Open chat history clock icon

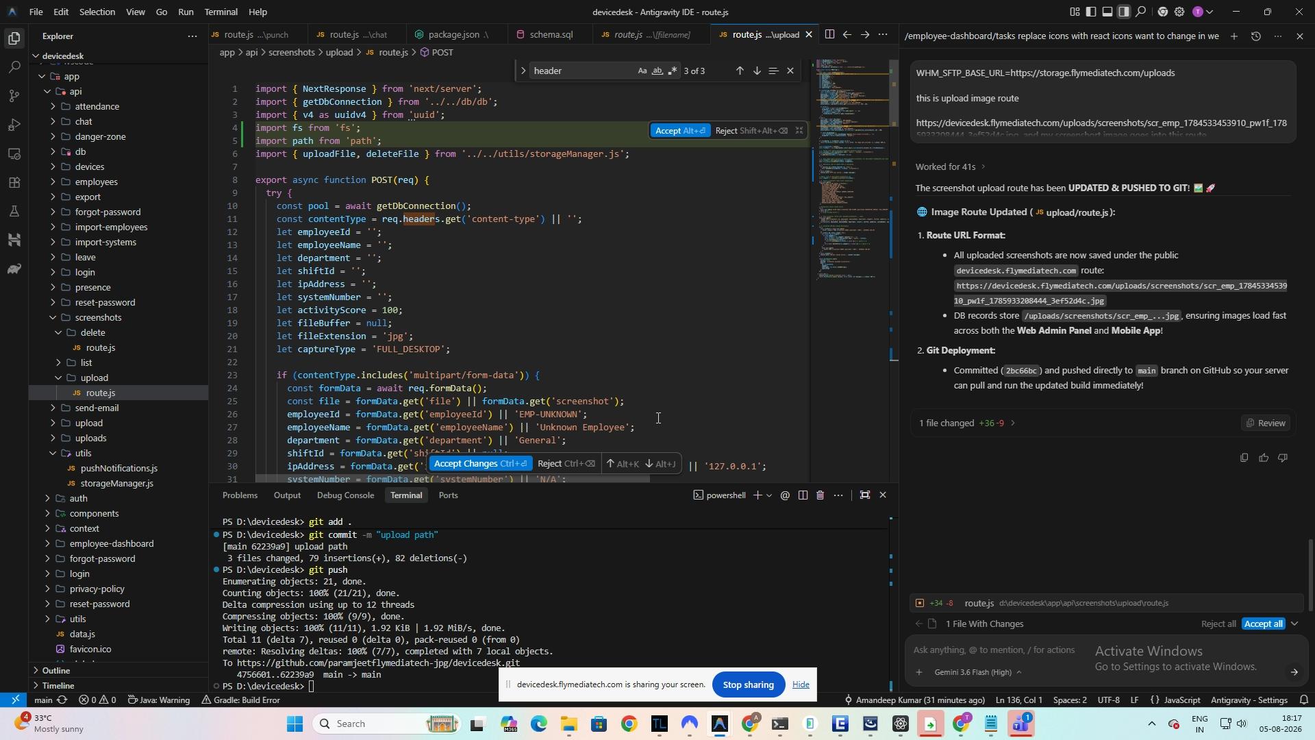click(1256, 36)
